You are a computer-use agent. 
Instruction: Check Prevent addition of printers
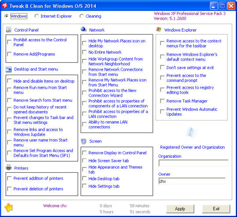point(9,178)
